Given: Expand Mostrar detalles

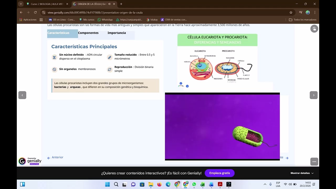Looking at the screenshot, I should 302,173.
